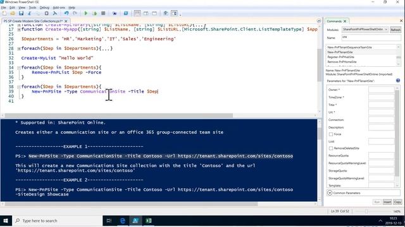Expand Common Parameters section
Viewport: 405px width, 227px height.
[x=330, y=193]
